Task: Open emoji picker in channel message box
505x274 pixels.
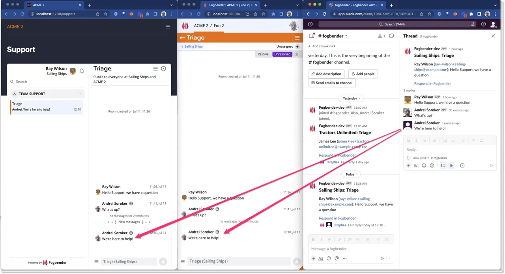Action: coord(329,259)
